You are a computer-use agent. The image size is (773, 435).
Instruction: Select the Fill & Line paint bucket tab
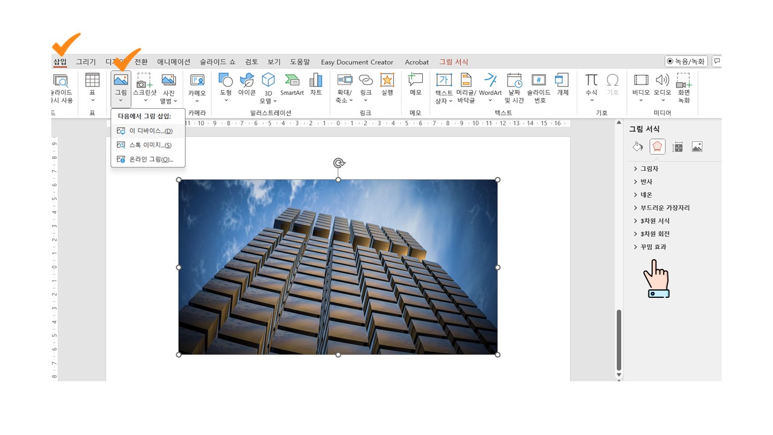[638, 147]
